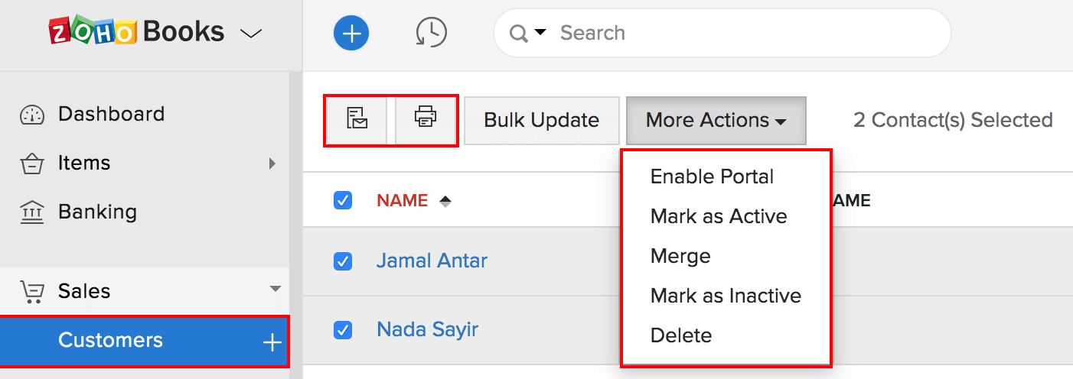Expand the Items submenu arrow

(x=272, y=163)
